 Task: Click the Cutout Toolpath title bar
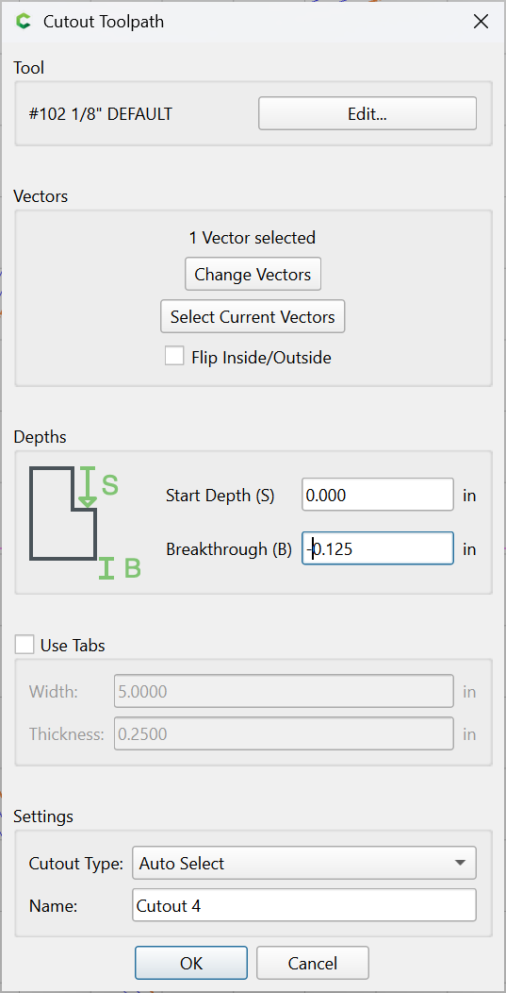point(253,22)
